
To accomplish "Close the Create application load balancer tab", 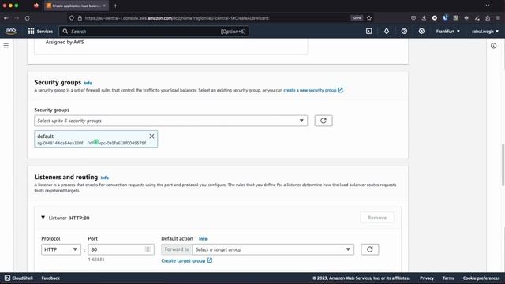I will [104, 6].
